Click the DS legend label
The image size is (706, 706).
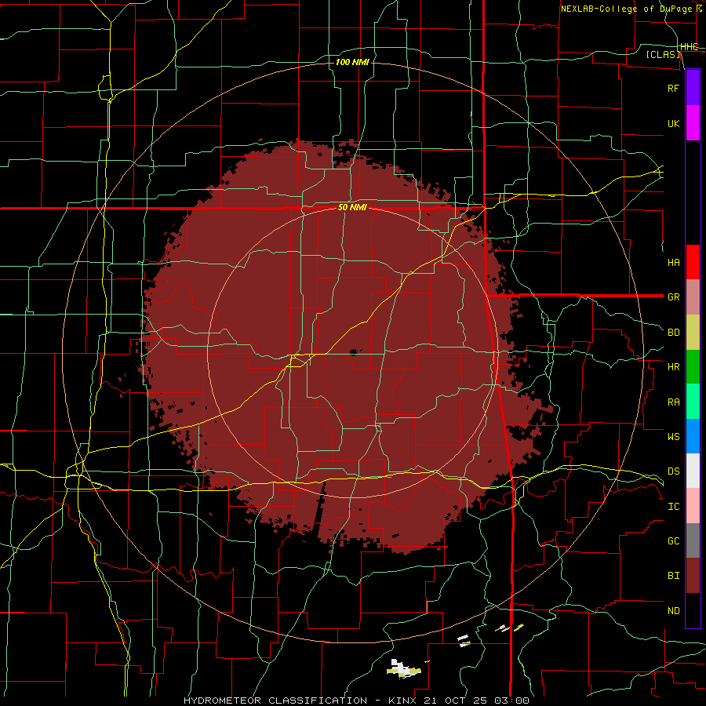tap(673, 471)
